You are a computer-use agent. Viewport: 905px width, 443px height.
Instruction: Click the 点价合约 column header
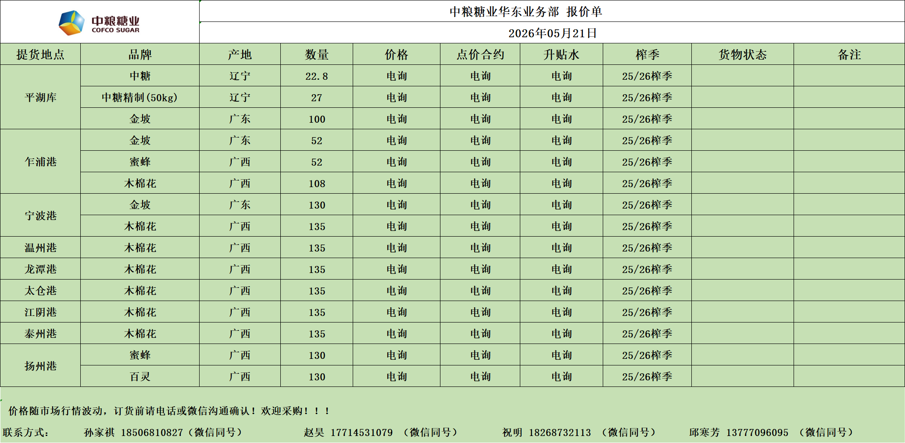coord(480,54)
